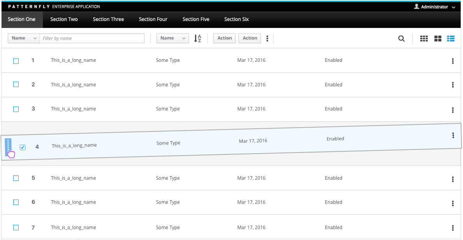This screenshot has height=240, width=463.
Task: Click This_is_a_long_name in row 4
Action: click(74, 145)
